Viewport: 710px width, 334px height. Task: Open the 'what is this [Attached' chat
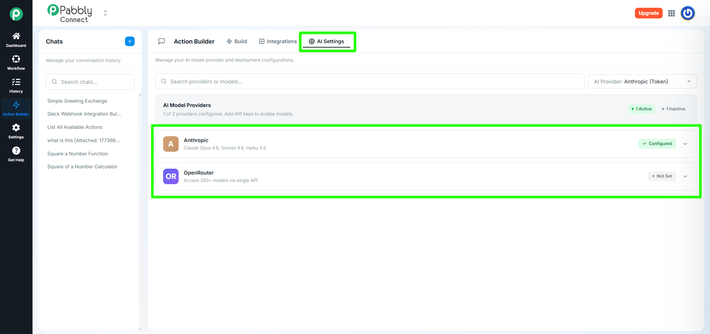click(84, 141)
